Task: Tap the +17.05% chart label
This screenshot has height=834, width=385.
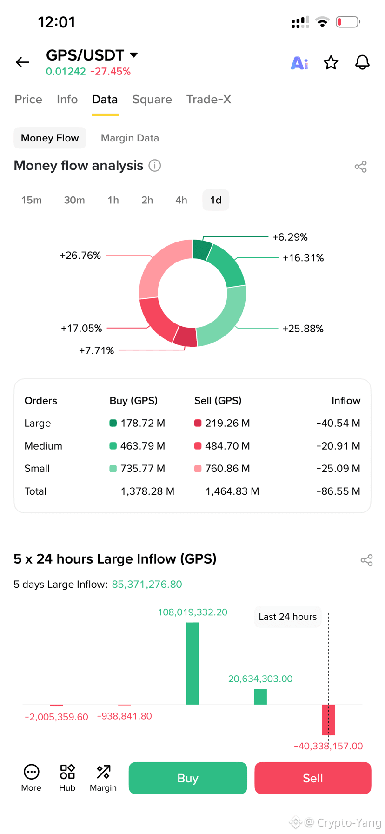Action: coord(81,328)
